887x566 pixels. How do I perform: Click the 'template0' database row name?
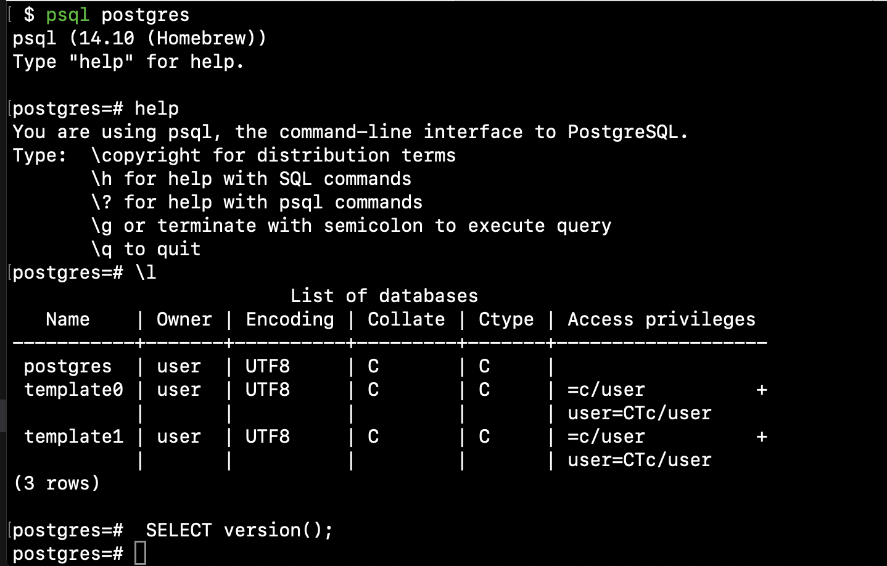73,390
